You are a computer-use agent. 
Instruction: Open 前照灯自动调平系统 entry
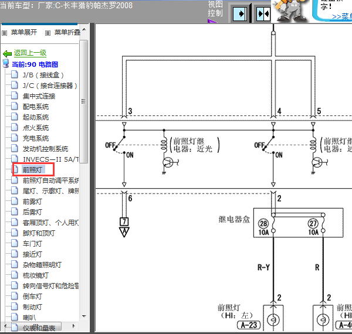50,180
